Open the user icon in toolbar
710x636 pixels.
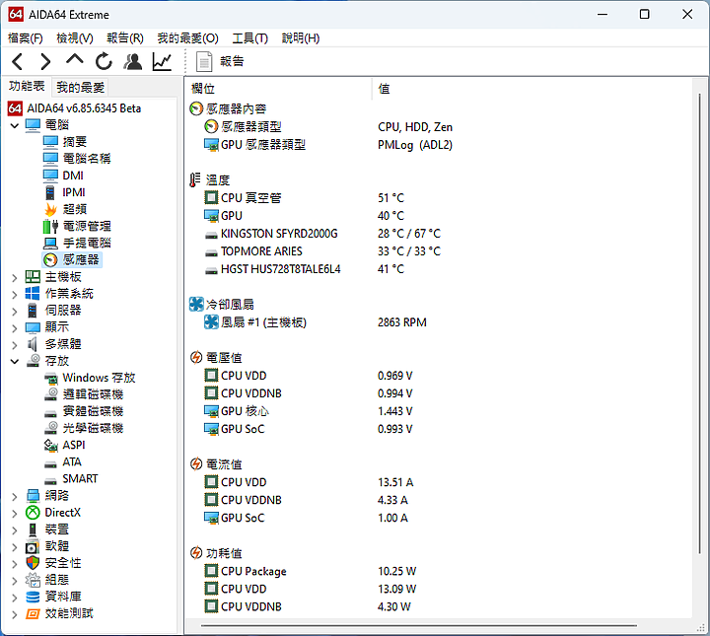(133, 61)
